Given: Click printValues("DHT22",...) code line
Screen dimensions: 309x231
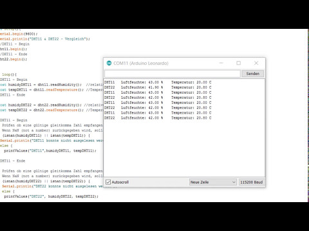Looking at the screenshot, I should [51, 196].
